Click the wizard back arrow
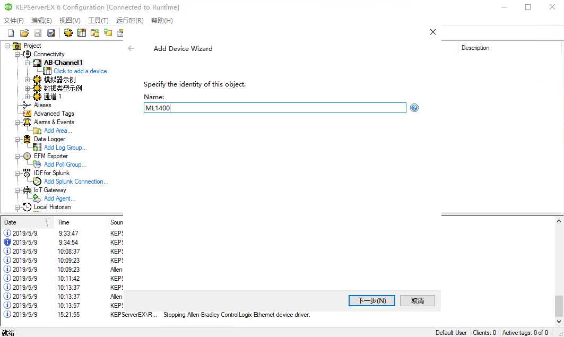The width and height of the screenshot is (564, 337). point(131,48)
